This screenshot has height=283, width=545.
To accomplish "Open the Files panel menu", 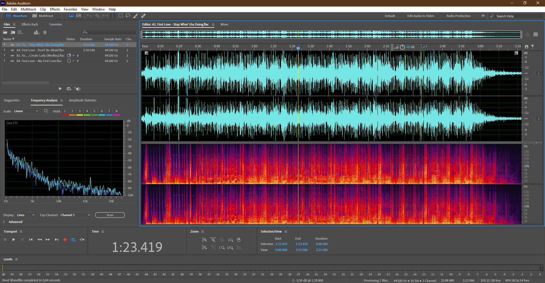I will point(14,24).
